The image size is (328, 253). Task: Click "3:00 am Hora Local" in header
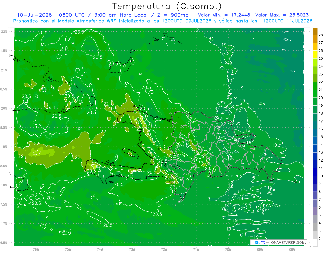(121, 15)
